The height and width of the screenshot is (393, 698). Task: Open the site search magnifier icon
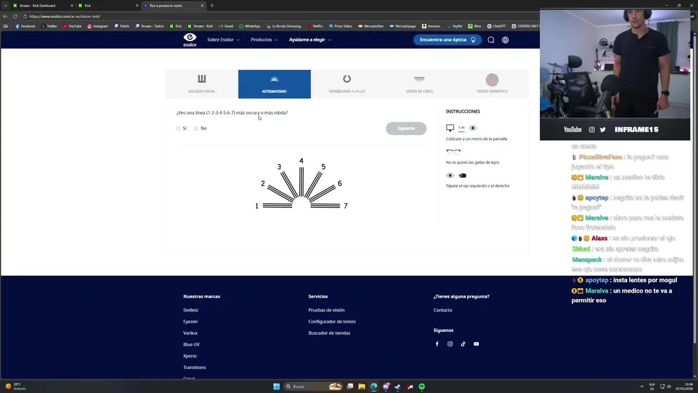[x=491, y=40]
